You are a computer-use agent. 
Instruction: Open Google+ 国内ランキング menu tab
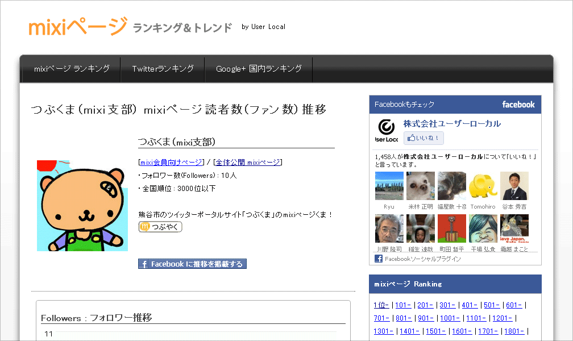[x=259, y=69]
